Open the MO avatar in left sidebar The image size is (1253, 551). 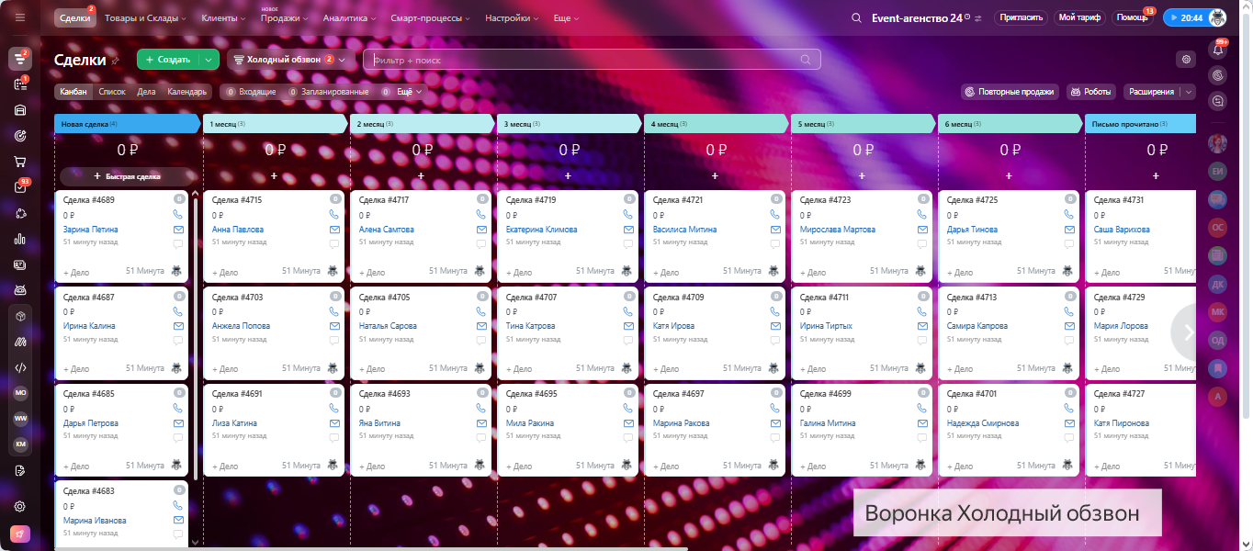pos(20,393)
